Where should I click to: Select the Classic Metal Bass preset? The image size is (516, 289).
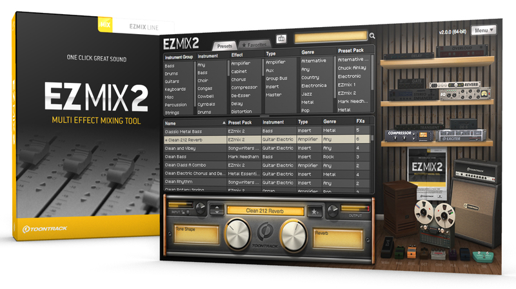[x=267, y=131]
